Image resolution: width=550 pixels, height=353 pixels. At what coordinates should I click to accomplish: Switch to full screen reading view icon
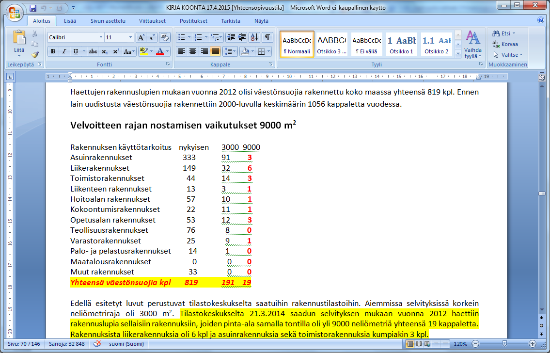[419, 344]
